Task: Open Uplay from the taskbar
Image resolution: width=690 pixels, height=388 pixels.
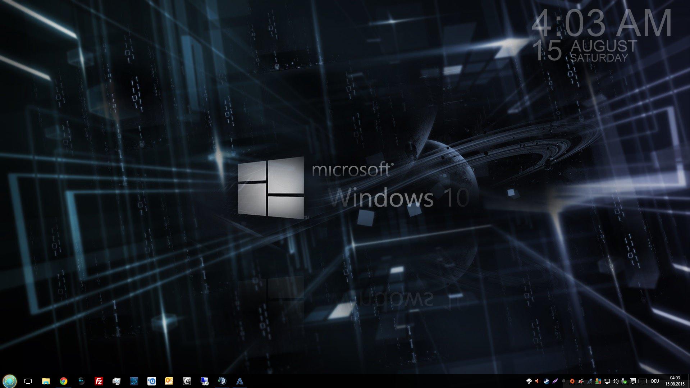Action: [x=151, y=381]
